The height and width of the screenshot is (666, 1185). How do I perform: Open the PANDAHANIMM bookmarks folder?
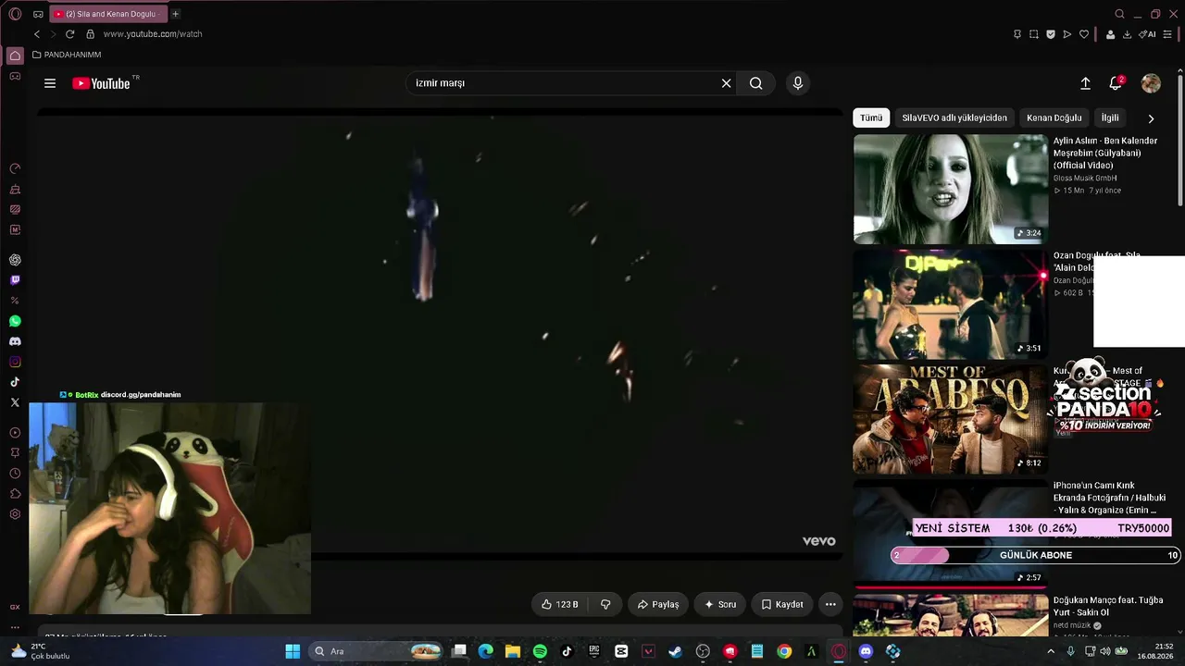67,55
